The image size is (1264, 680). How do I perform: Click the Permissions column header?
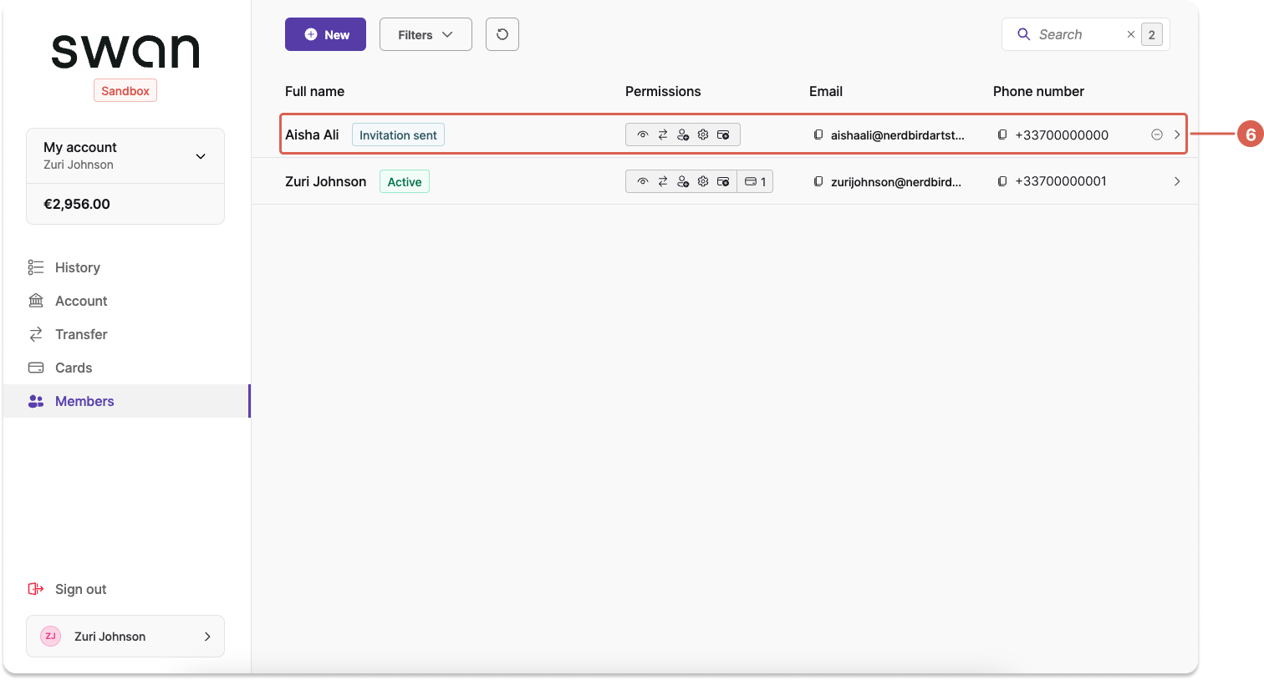coord(663,91)
